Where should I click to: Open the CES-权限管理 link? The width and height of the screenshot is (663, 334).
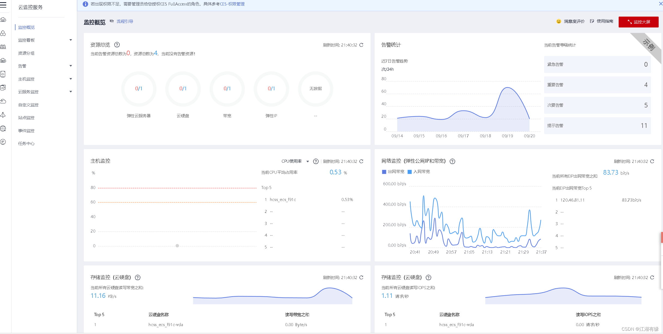click(232, 4)
